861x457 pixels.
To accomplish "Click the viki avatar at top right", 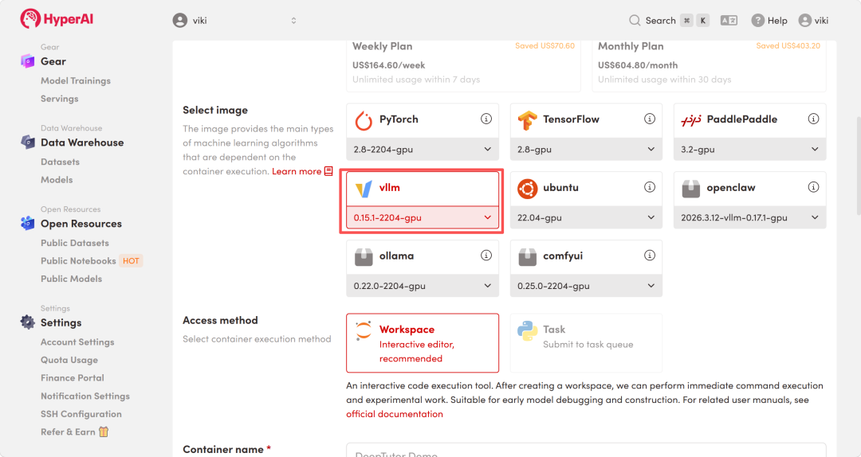I will [805, 20].
